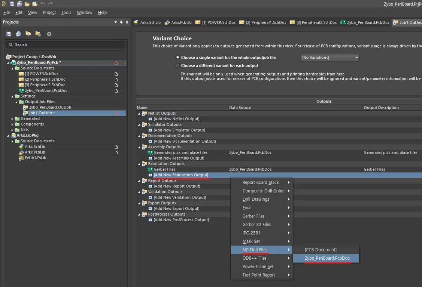Choose Zybo_PeriBoard.PcbDoc from NC Drill submenu
Viewport: 422px width, 287px height.
point(327,258)
